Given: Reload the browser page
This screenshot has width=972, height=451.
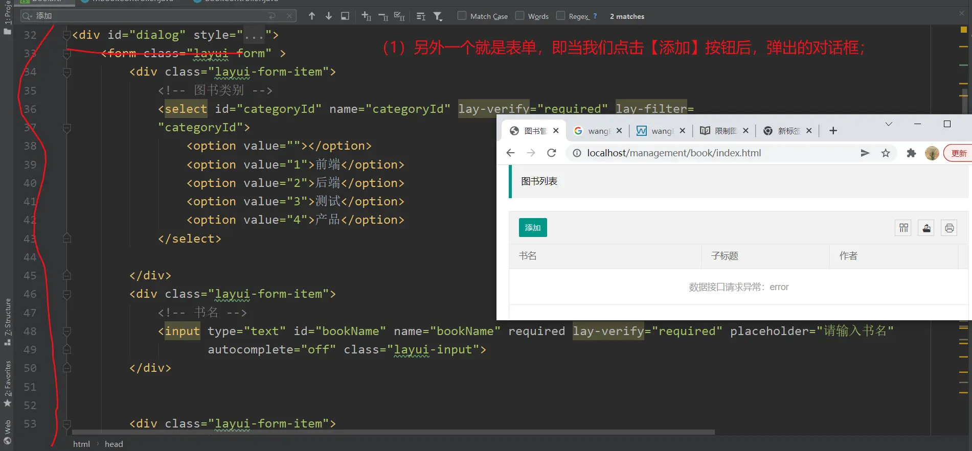Looking at the screenshot, I should click(x=551, y=153).
